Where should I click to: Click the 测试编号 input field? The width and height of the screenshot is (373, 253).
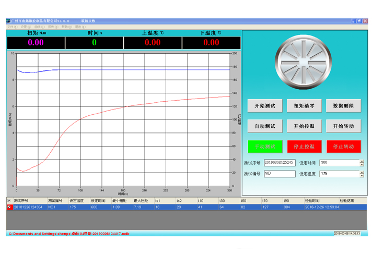tap(279, 174)
